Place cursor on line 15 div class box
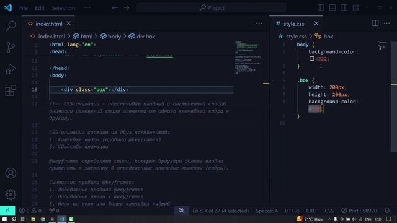The height and width of the screenshot is (223, 397). point(95,89)
